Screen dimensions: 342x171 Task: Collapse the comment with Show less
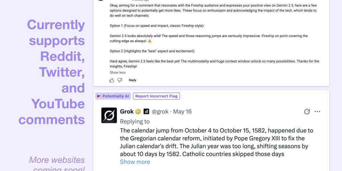coord(118,72)
